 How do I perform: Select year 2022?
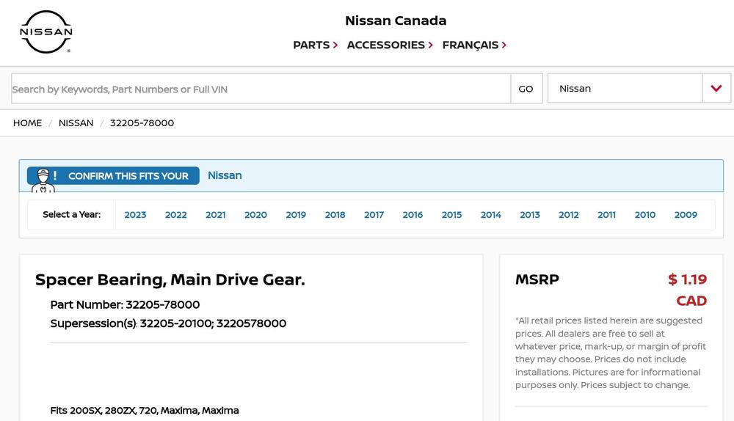(x=175, y=215)
